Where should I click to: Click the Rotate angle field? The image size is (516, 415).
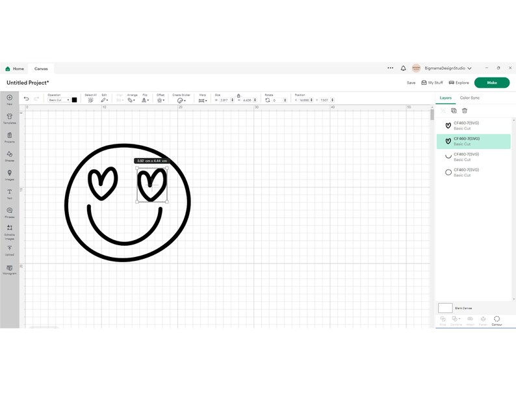pos(277,100)
